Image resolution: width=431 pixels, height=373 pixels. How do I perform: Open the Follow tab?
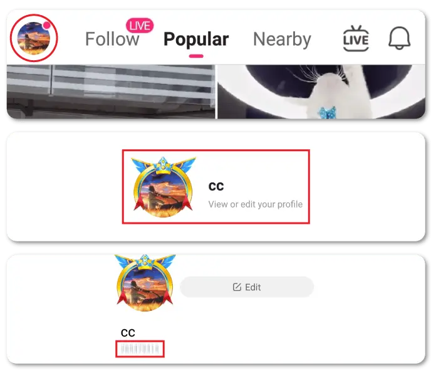(112, 39)
